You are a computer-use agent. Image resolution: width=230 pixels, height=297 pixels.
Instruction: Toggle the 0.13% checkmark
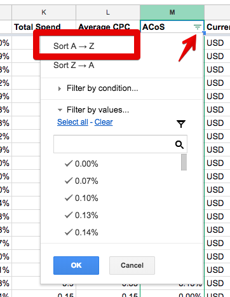(x=81, y=215)
